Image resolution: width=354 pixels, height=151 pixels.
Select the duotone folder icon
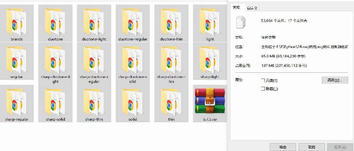pyautogui.click(x=55, y=22)
